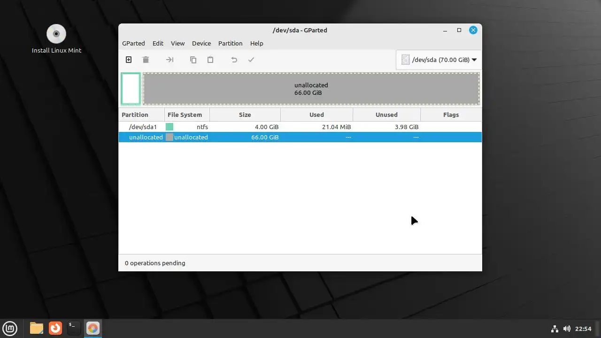Screen dimensions: 601x338
Task: Click the ntfs color swatch in the sda1 row
Action: (x=170, y=127)
